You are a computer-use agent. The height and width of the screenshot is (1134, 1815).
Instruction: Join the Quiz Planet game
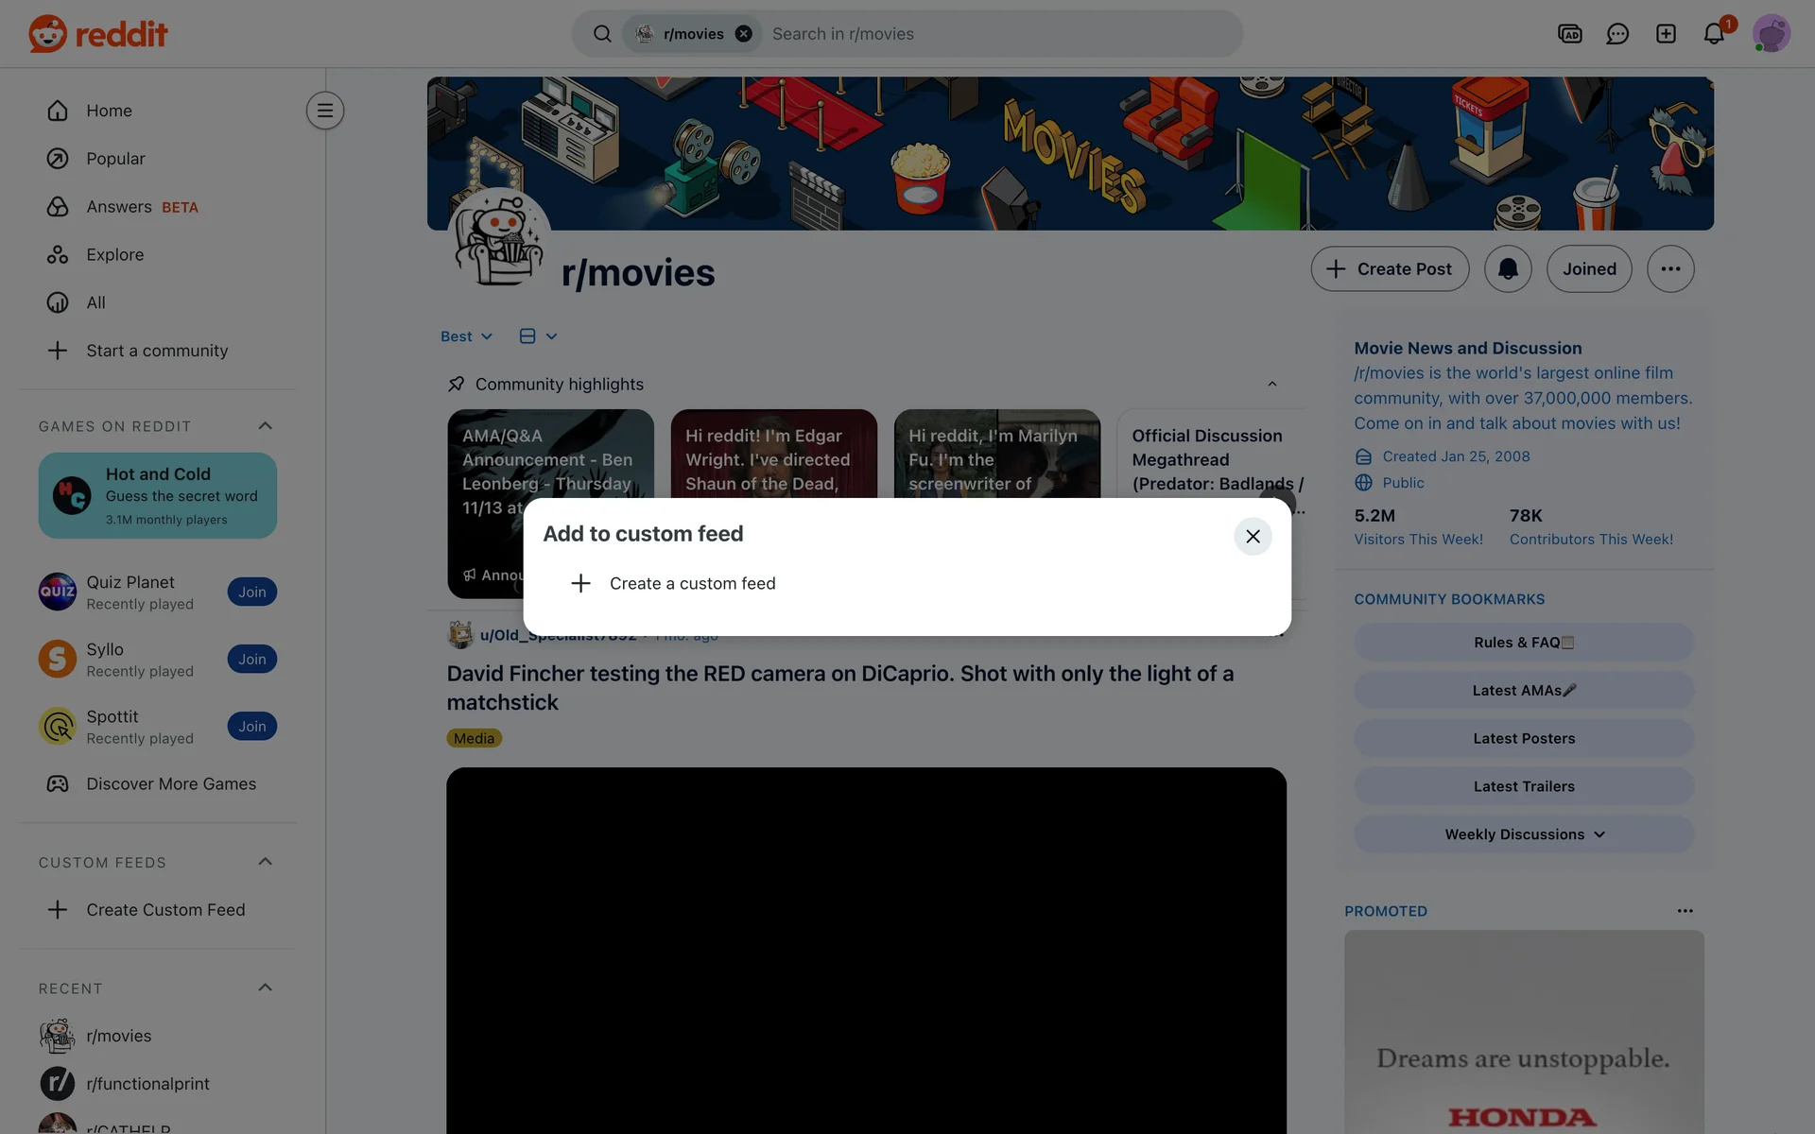(x=251, y=593)
